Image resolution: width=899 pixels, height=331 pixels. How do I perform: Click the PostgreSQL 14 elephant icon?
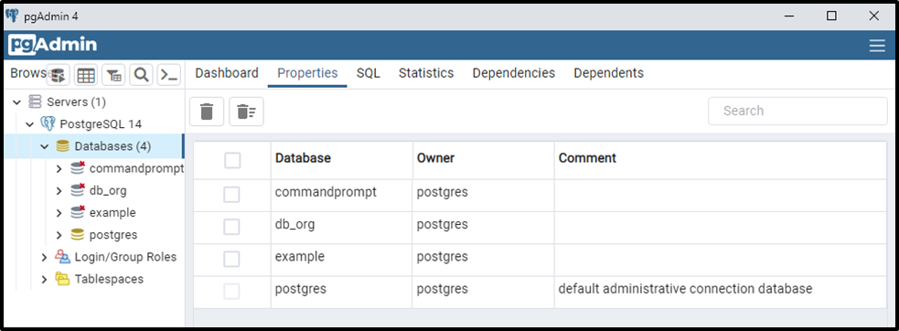48,124
